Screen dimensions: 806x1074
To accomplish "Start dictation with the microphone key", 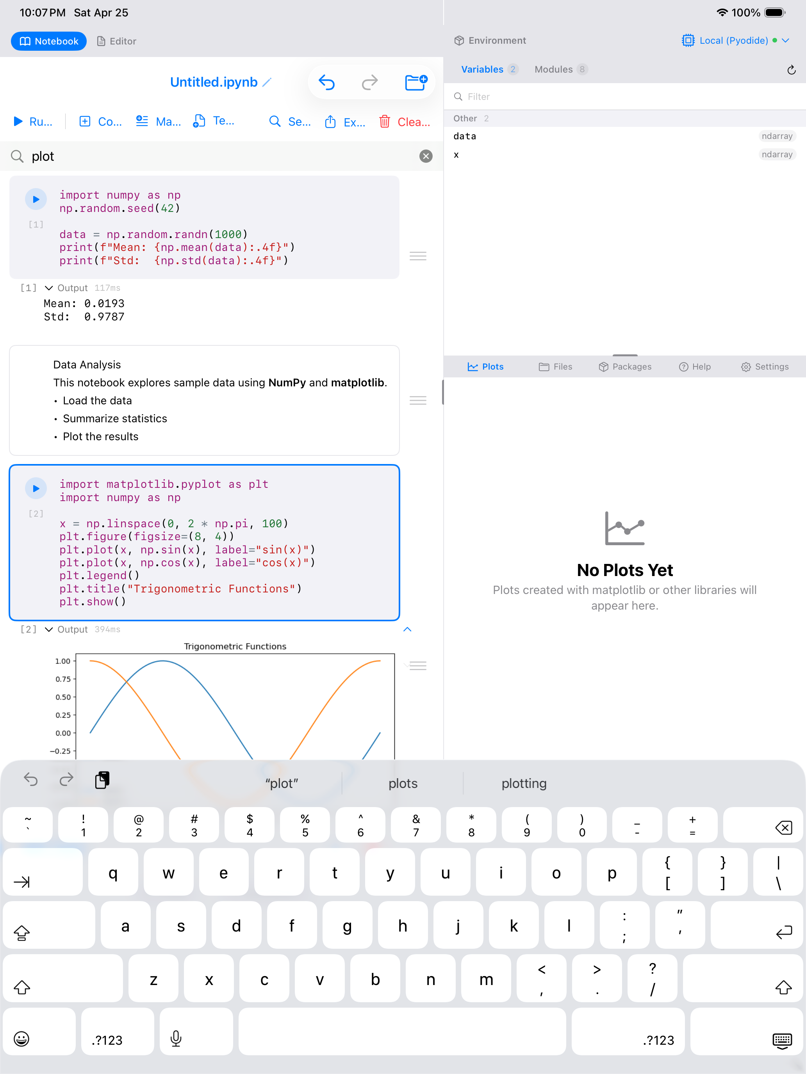I will pos(196,1032).
